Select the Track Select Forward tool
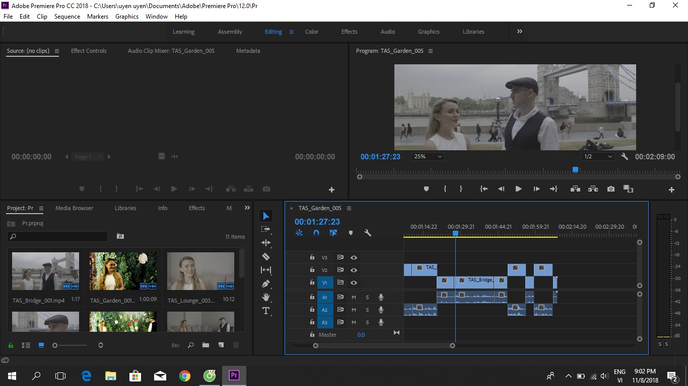This screenshot has height=386, width=688. (266, 229)
